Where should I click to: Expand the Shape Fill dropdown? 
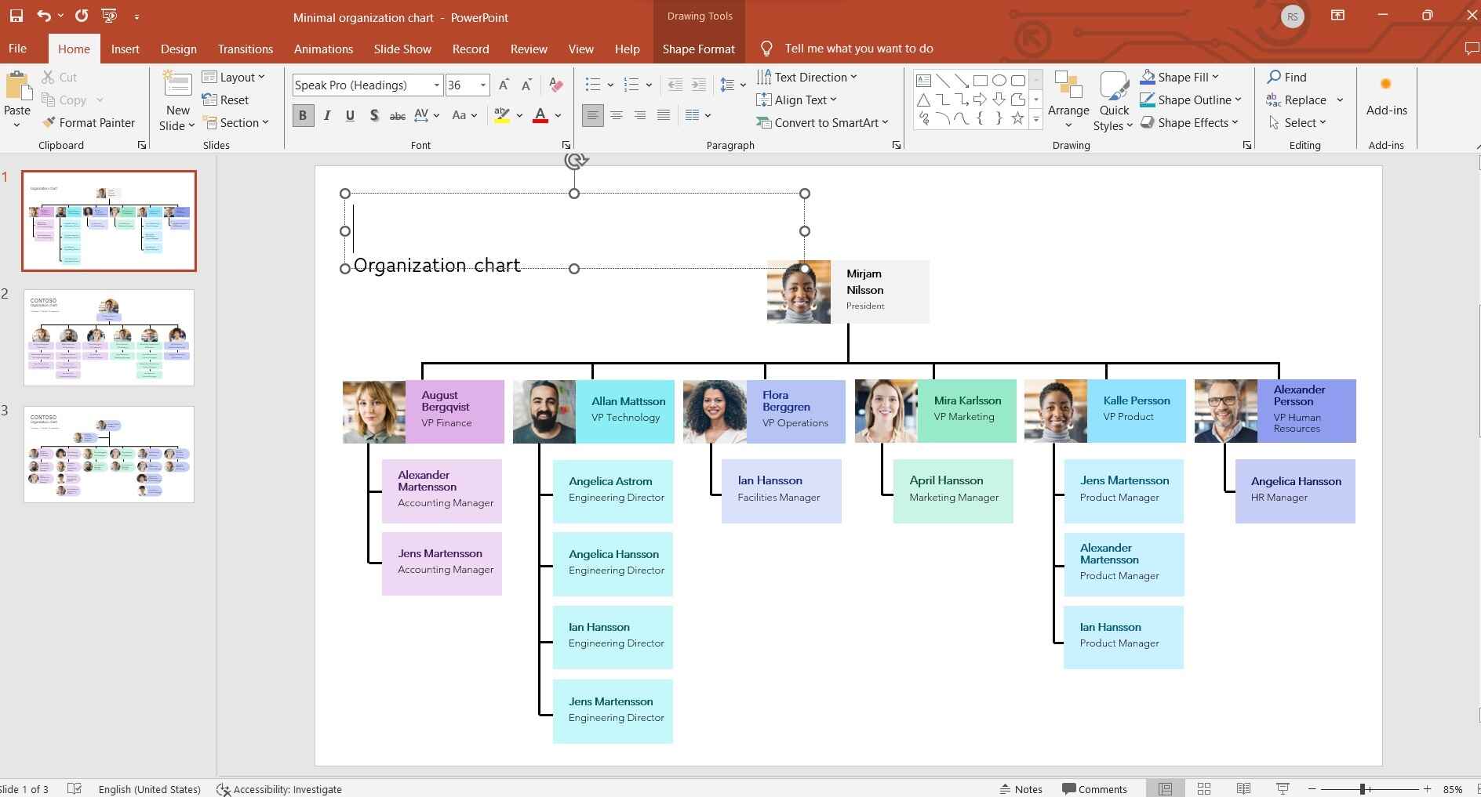click(x=1217, y=77)
